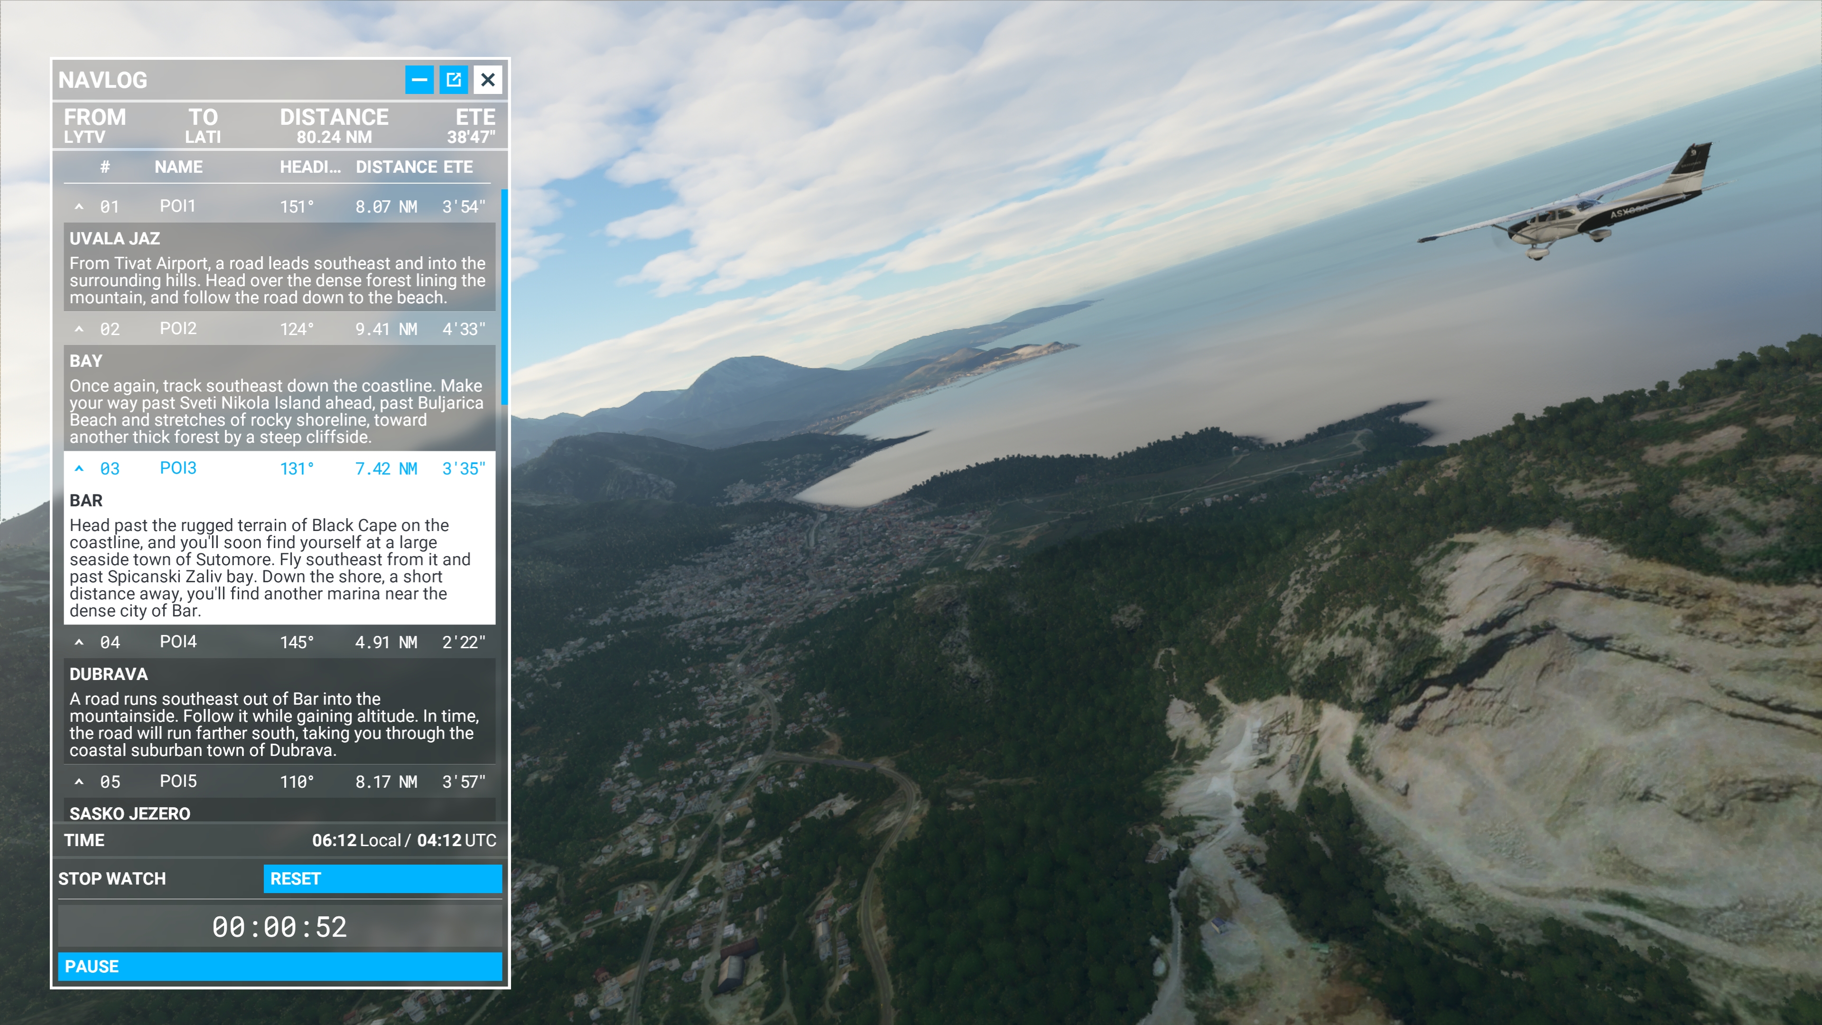The height and width of the screenshot is (1025, 1822).
Task: Click the stopwatch time display 00:00:52
Action: point(279,927)
